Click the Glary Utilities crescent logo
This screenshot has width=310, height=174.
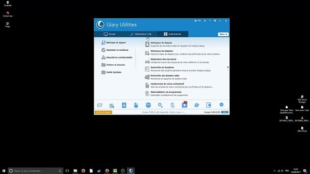100,25
